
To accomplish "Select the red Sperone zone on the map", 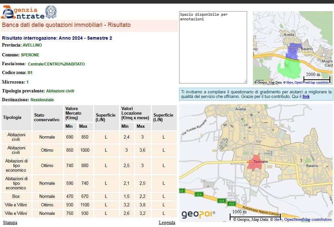I will (255, 163).
